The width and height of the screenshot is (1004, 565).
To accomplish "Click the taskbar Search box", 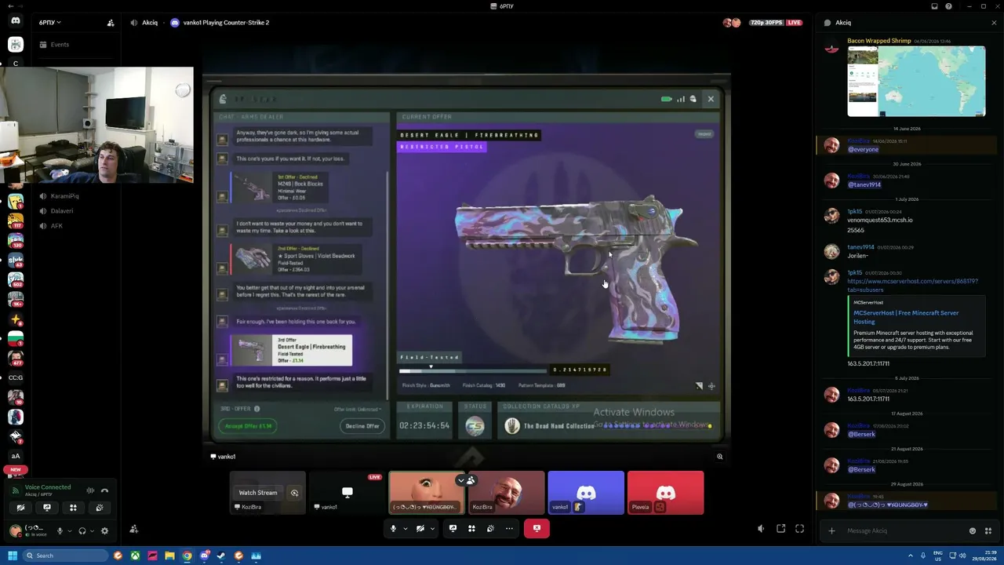I will [x=65, y=556].
